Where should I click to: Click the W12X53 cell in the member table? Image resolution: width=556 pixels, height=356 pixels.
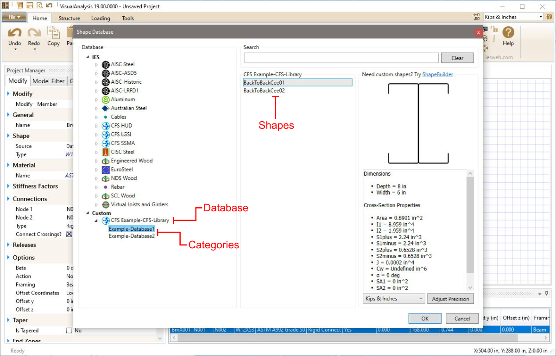pyautogui.click(x=245, y=330)
